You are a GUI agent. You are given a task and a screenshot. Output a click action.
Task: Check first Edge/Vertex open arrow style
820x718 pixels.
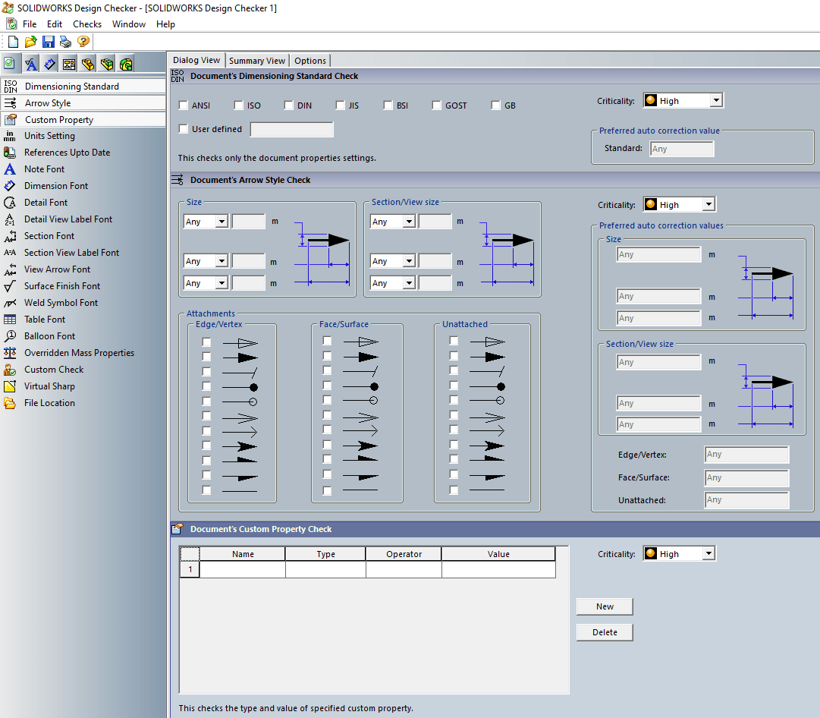(207, 342)
